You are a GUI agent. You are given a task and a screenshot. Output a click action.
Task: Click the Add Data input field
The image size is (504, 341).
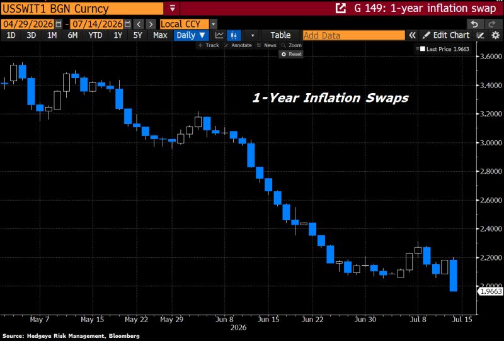(353, 35)
